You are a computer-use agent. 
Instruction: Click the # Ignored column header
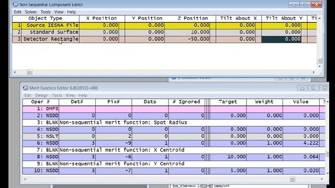[186, 102]
